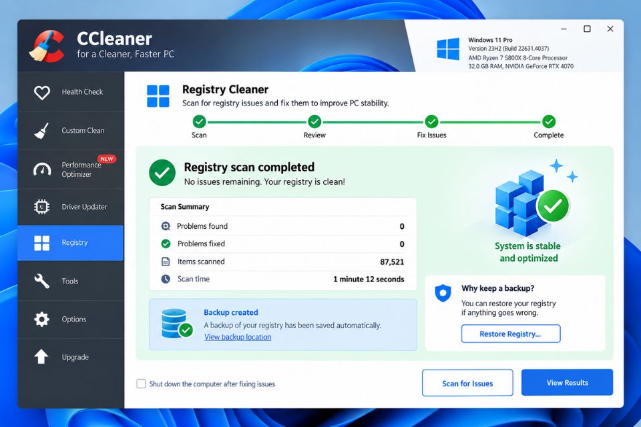
Task: Click the Scan step checkmark
Action: point(199,122)
